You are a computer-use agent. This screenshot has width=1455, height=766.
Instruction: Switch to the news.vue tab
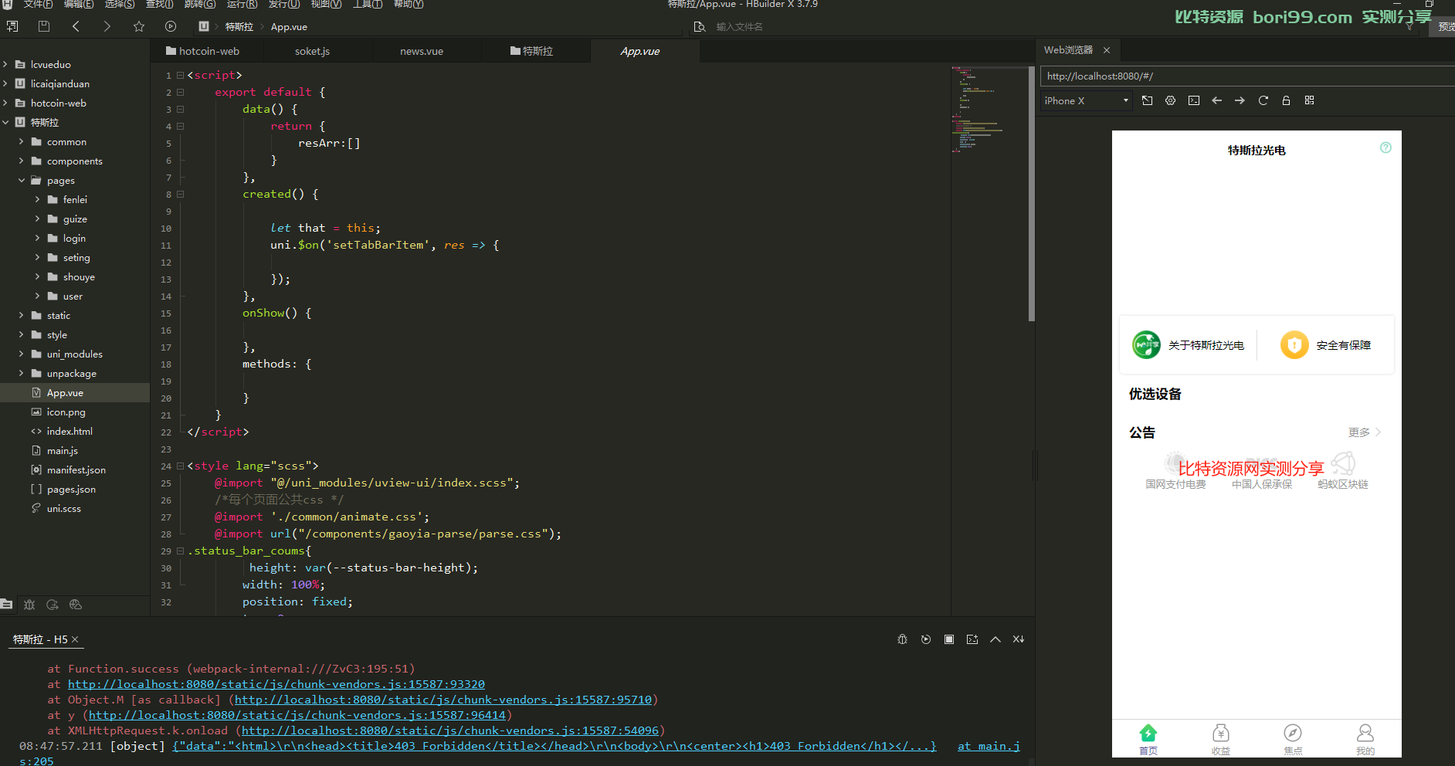point(422,51)
